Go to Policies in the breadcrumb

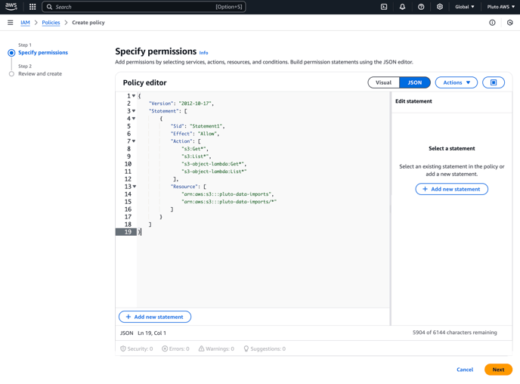pyautogui.click(x=51, y=23)
